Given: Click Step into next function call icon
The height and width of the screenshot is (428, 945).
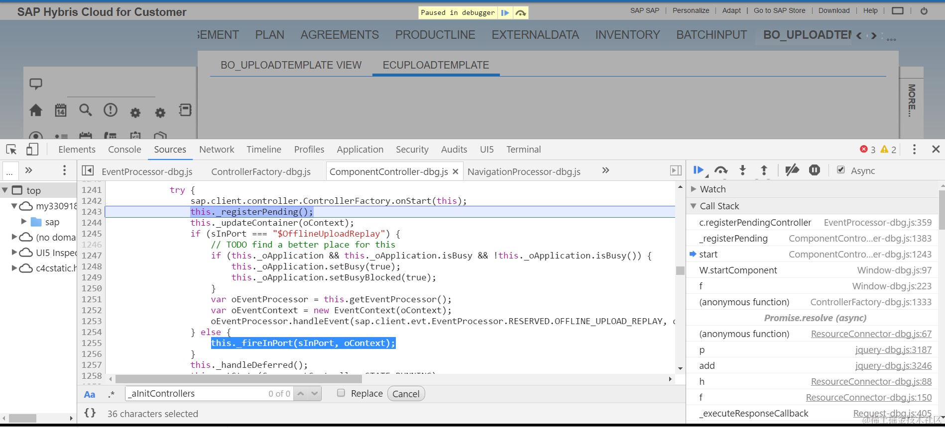Looking at the screenshot, I should [742, 171].
